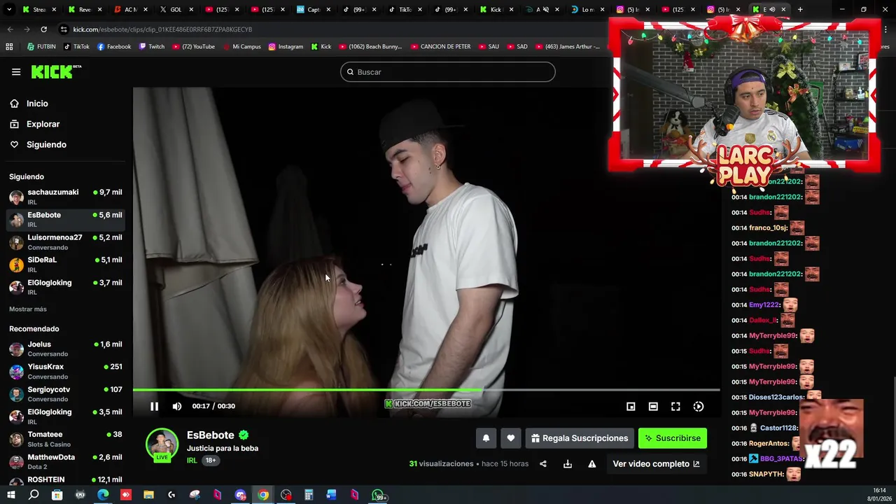The width and height of the screenshot is (896, 504).
Task: Open recommended channel Tomateee
Action: pyautogui.click(x=66, y=439)
